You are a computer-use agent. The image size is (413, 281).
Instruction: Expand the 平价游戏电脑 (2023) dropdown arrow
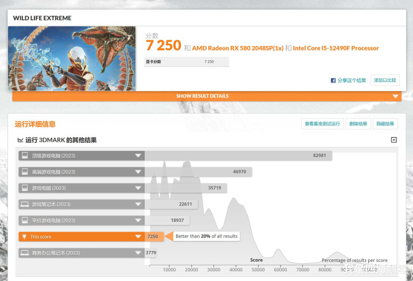point(138,220)
